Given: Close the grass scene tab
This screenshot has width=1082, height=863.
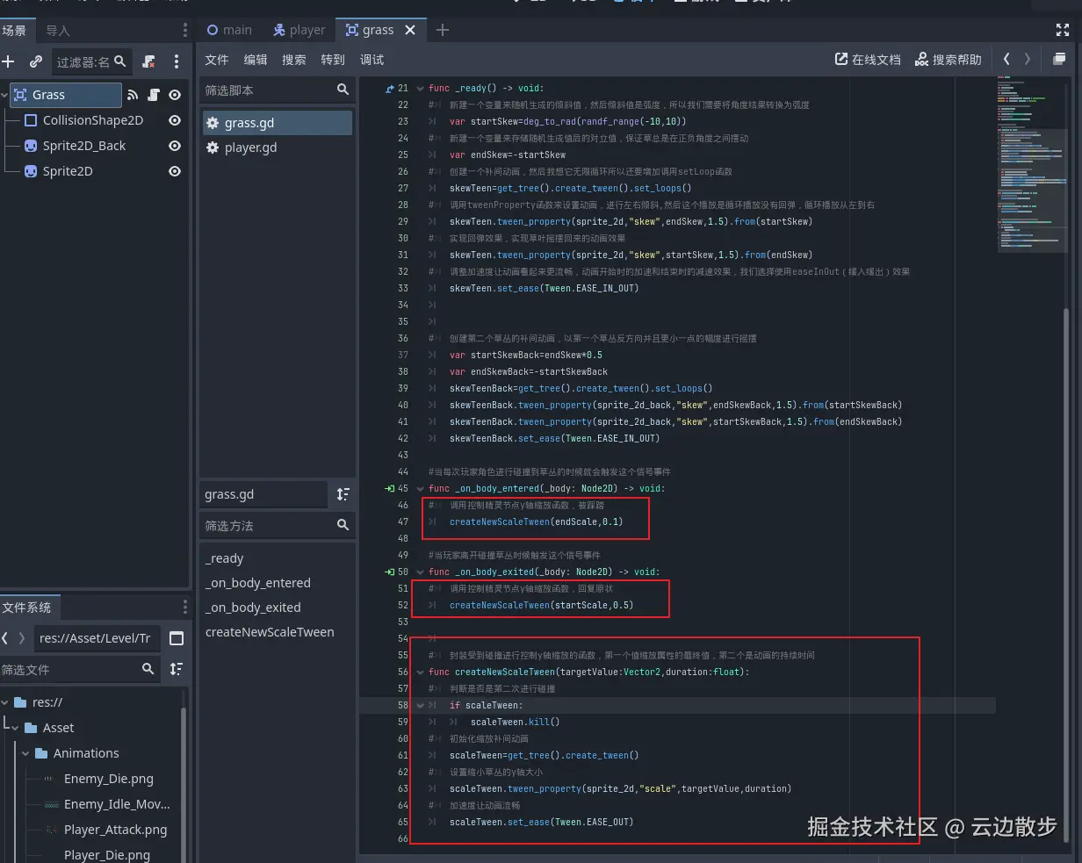Looking at the screenshot, I should [410, 30].
